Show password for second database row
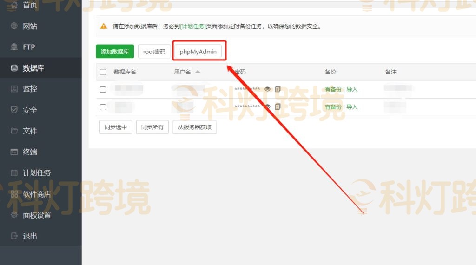Viewport: 476px width, 265px height. 267,107
